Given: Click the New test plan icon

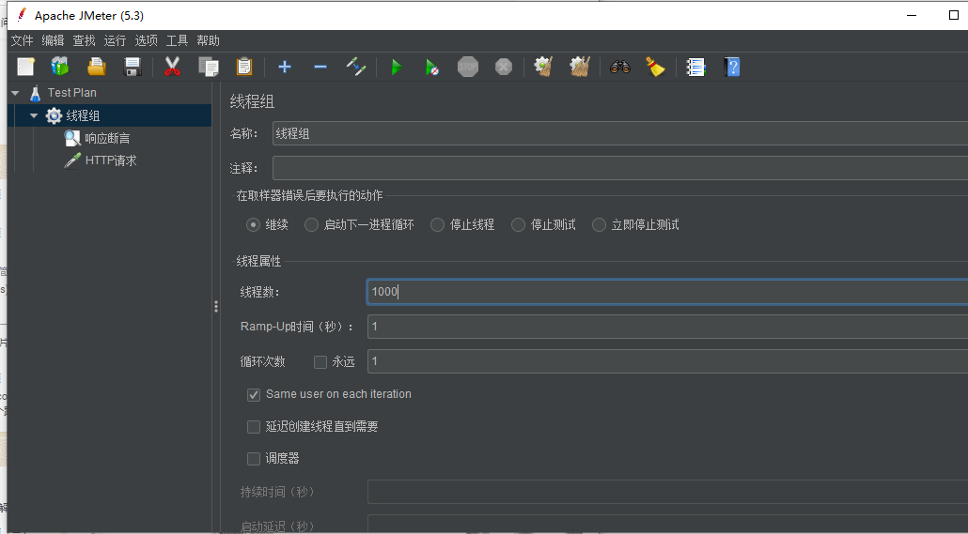Looking at the screenshot, I should 26,67.
